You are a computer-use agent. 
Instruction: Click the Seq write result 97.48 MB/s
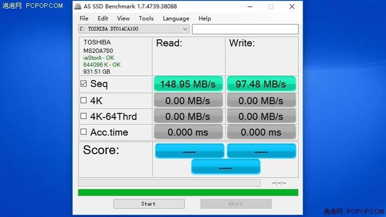coord(261,84)
